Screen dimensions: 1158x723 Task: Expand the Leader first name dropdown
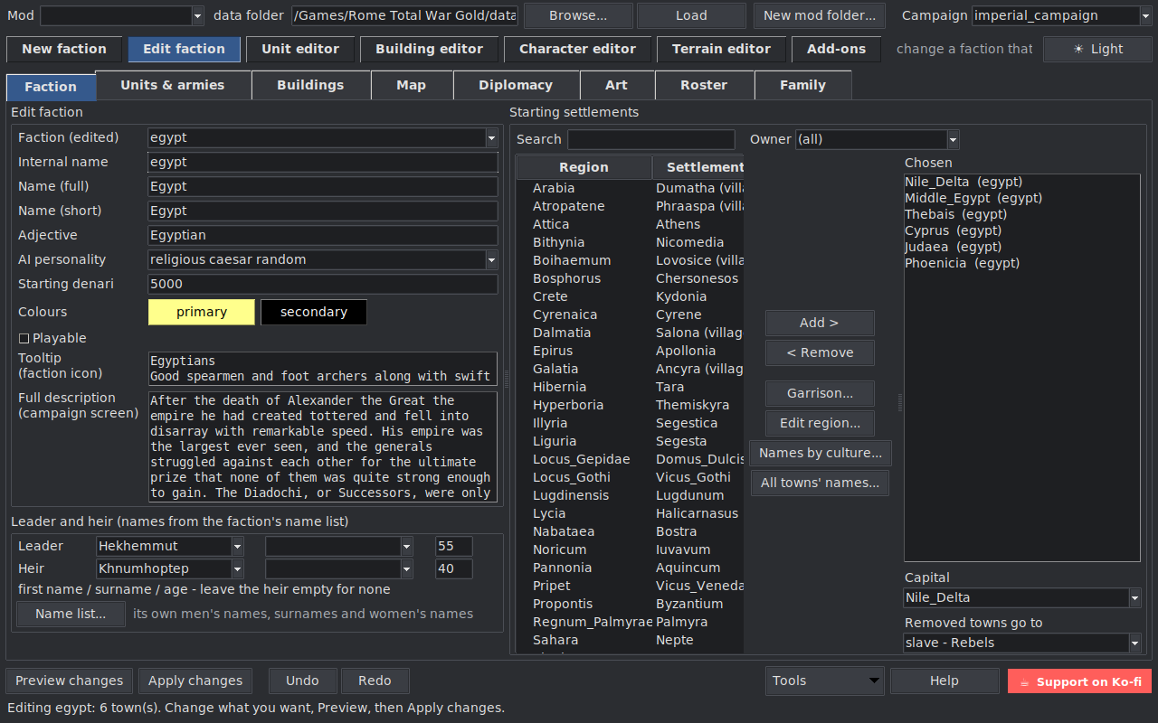tap(237, 546)
